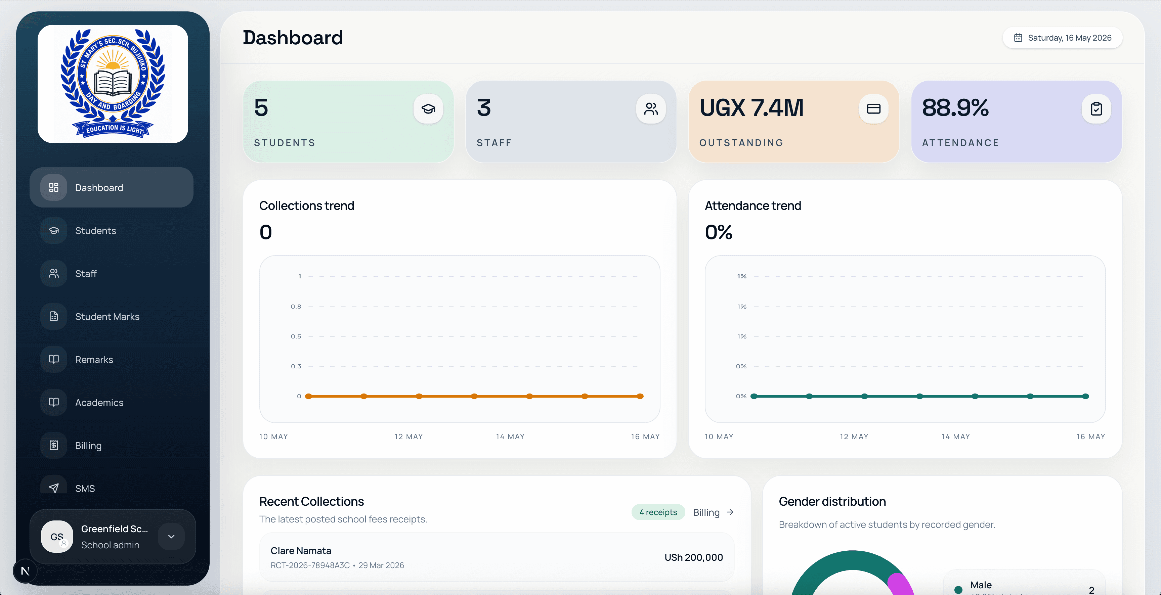
Task: Click first green point on Attendance chart
Action: (754, 396)
